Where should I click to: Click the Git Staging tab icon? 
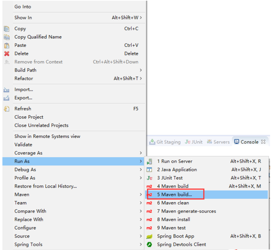pyautogui.click(x=152, y=142)
